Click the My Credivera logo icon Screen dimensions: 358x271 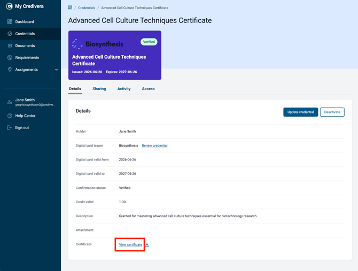point(9,6)
